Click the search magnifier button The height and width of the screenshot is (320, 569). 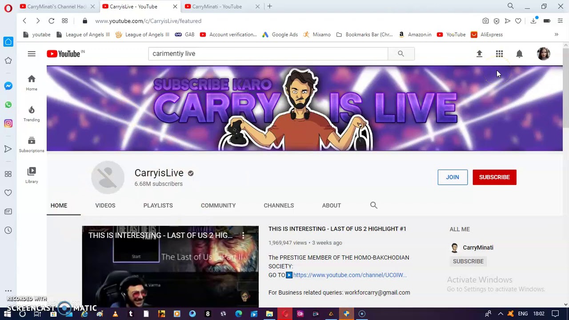click(401, 54)
